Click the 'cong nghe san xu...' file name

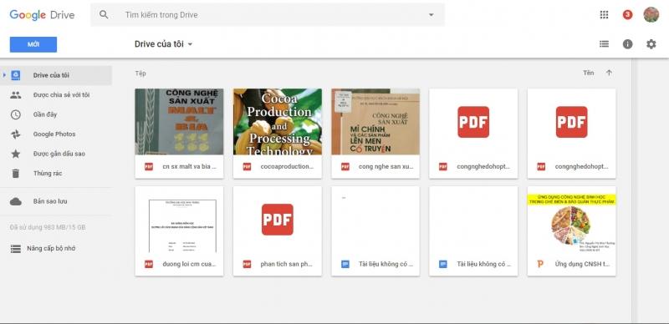386,167
